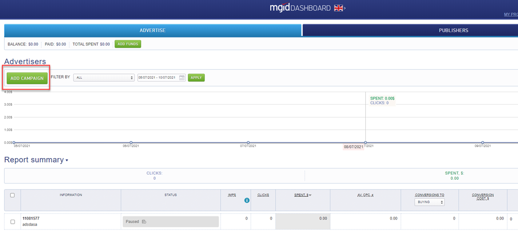Expand the Report summary arrow
Image resolution: width=518 pixels, height=247 pixels.
[x=67, y=160]
